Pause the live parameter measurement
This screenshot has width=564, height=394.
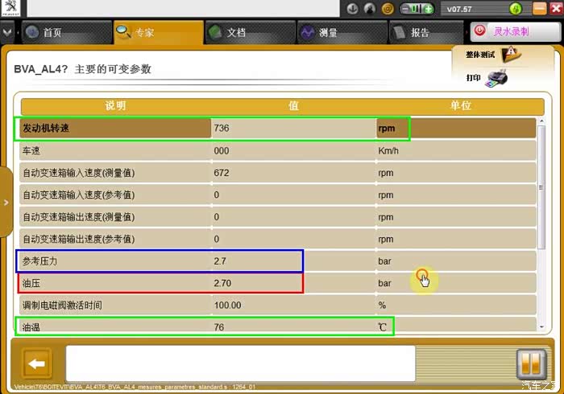[530, 364]
